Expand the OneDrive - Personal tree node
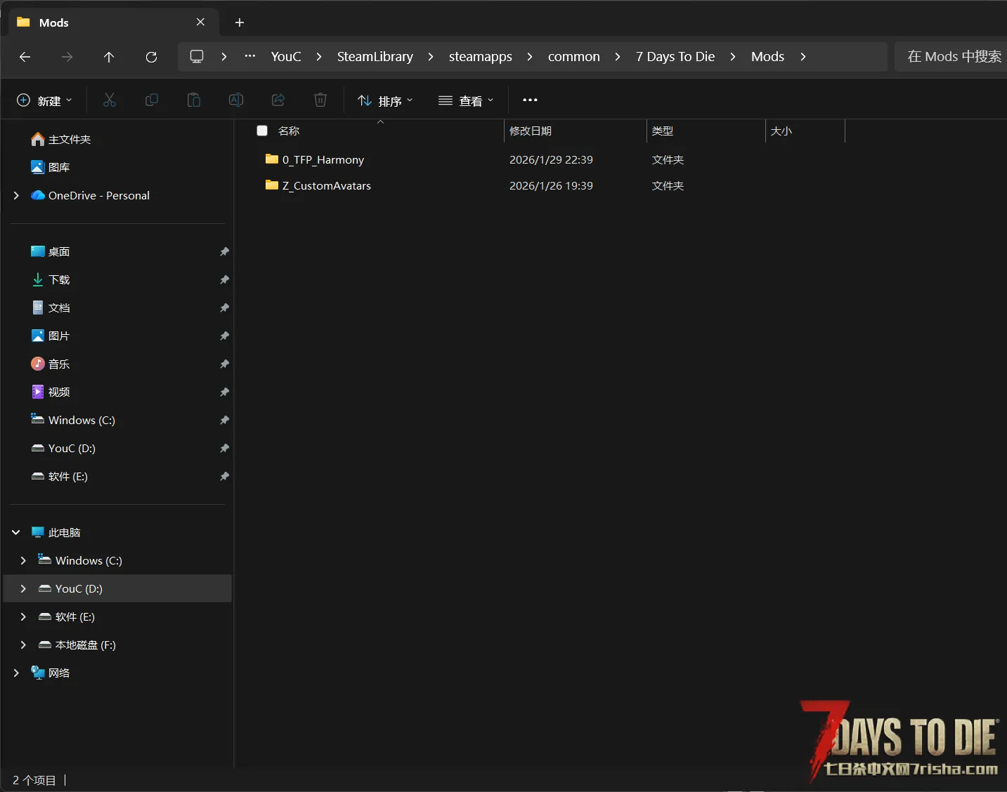The width and height of the screenshot is (1007, 792). pos(16,195)
